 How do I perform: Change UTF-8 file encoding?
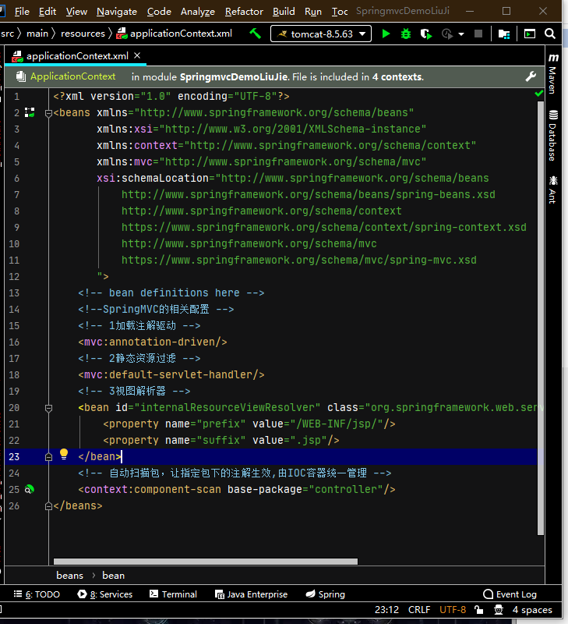point(453,610)
